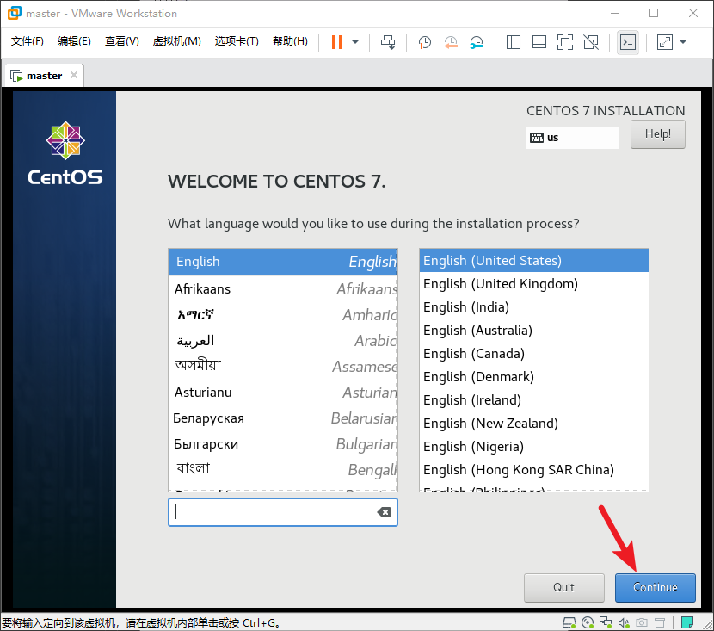Take a snapshot of the VM

[x=425, y=42]
